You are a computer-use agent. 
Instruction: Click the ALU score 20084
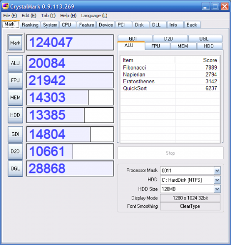click(x=70, y=63)
